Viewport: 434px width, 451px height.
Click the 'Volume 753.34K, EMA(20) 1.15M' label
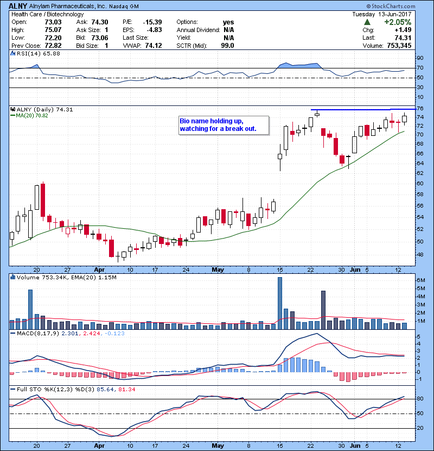[67, 278]
